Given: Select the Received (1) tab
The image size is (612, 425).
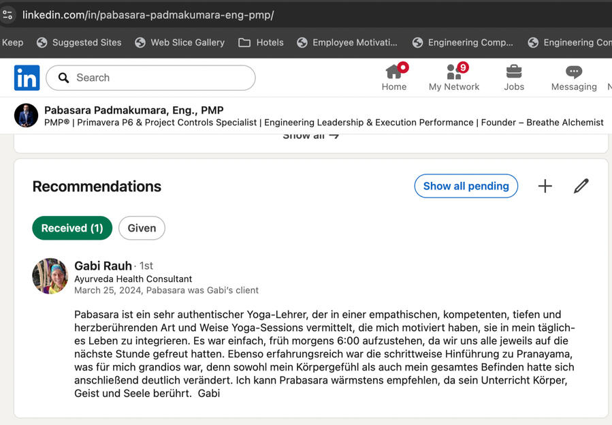Looking at the screenshot, I should point(72,228).
